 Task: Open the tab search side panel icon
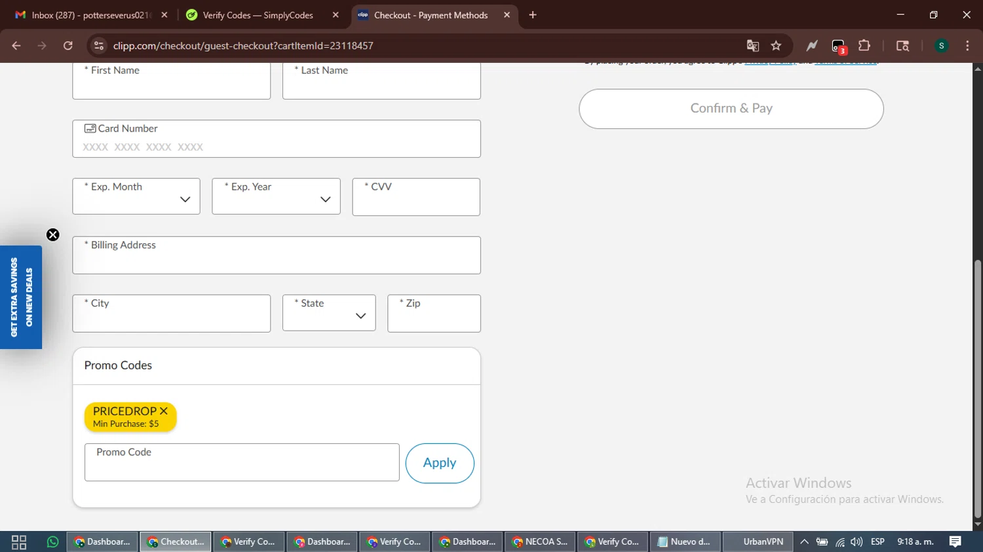(x=902, y=46)
